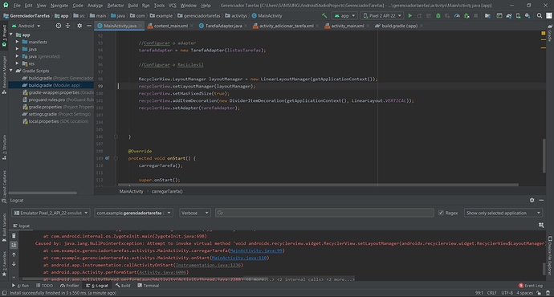Screen dimensions: 554x297
Task: Expand the manifests folder
Action: pos(17,42)
